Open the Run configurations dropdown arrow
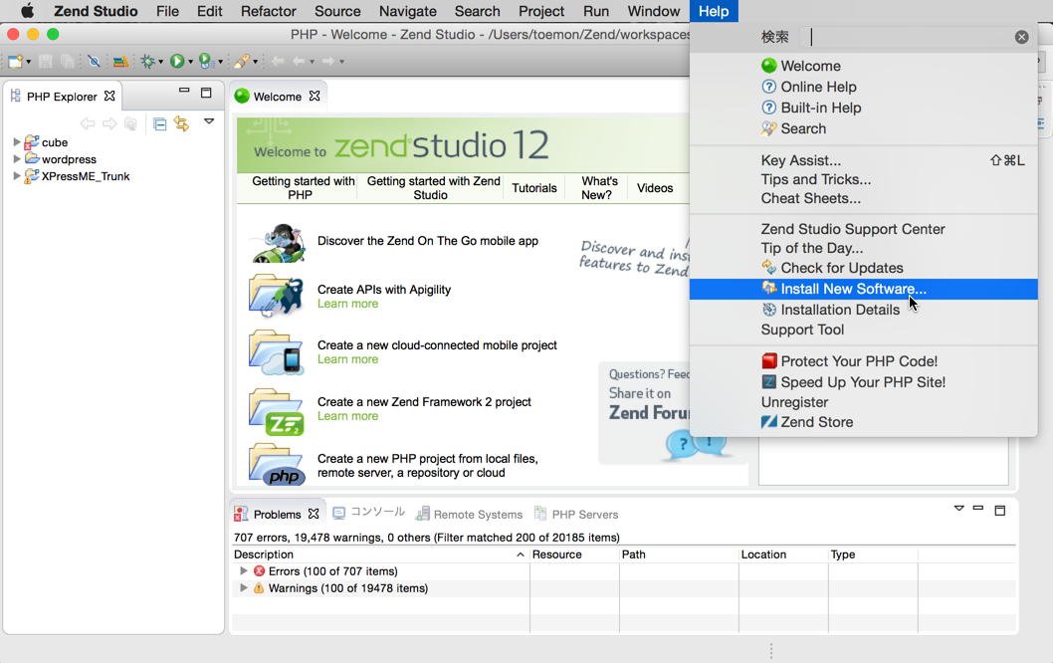The width and height of the screenshot is (1053, 663). click(x=191, y=63)
